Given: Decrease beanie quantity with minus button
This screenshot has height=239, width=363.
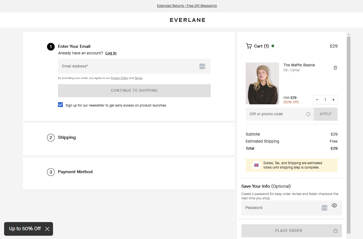Looking at the screenshot, I should (x=317, y=100).
